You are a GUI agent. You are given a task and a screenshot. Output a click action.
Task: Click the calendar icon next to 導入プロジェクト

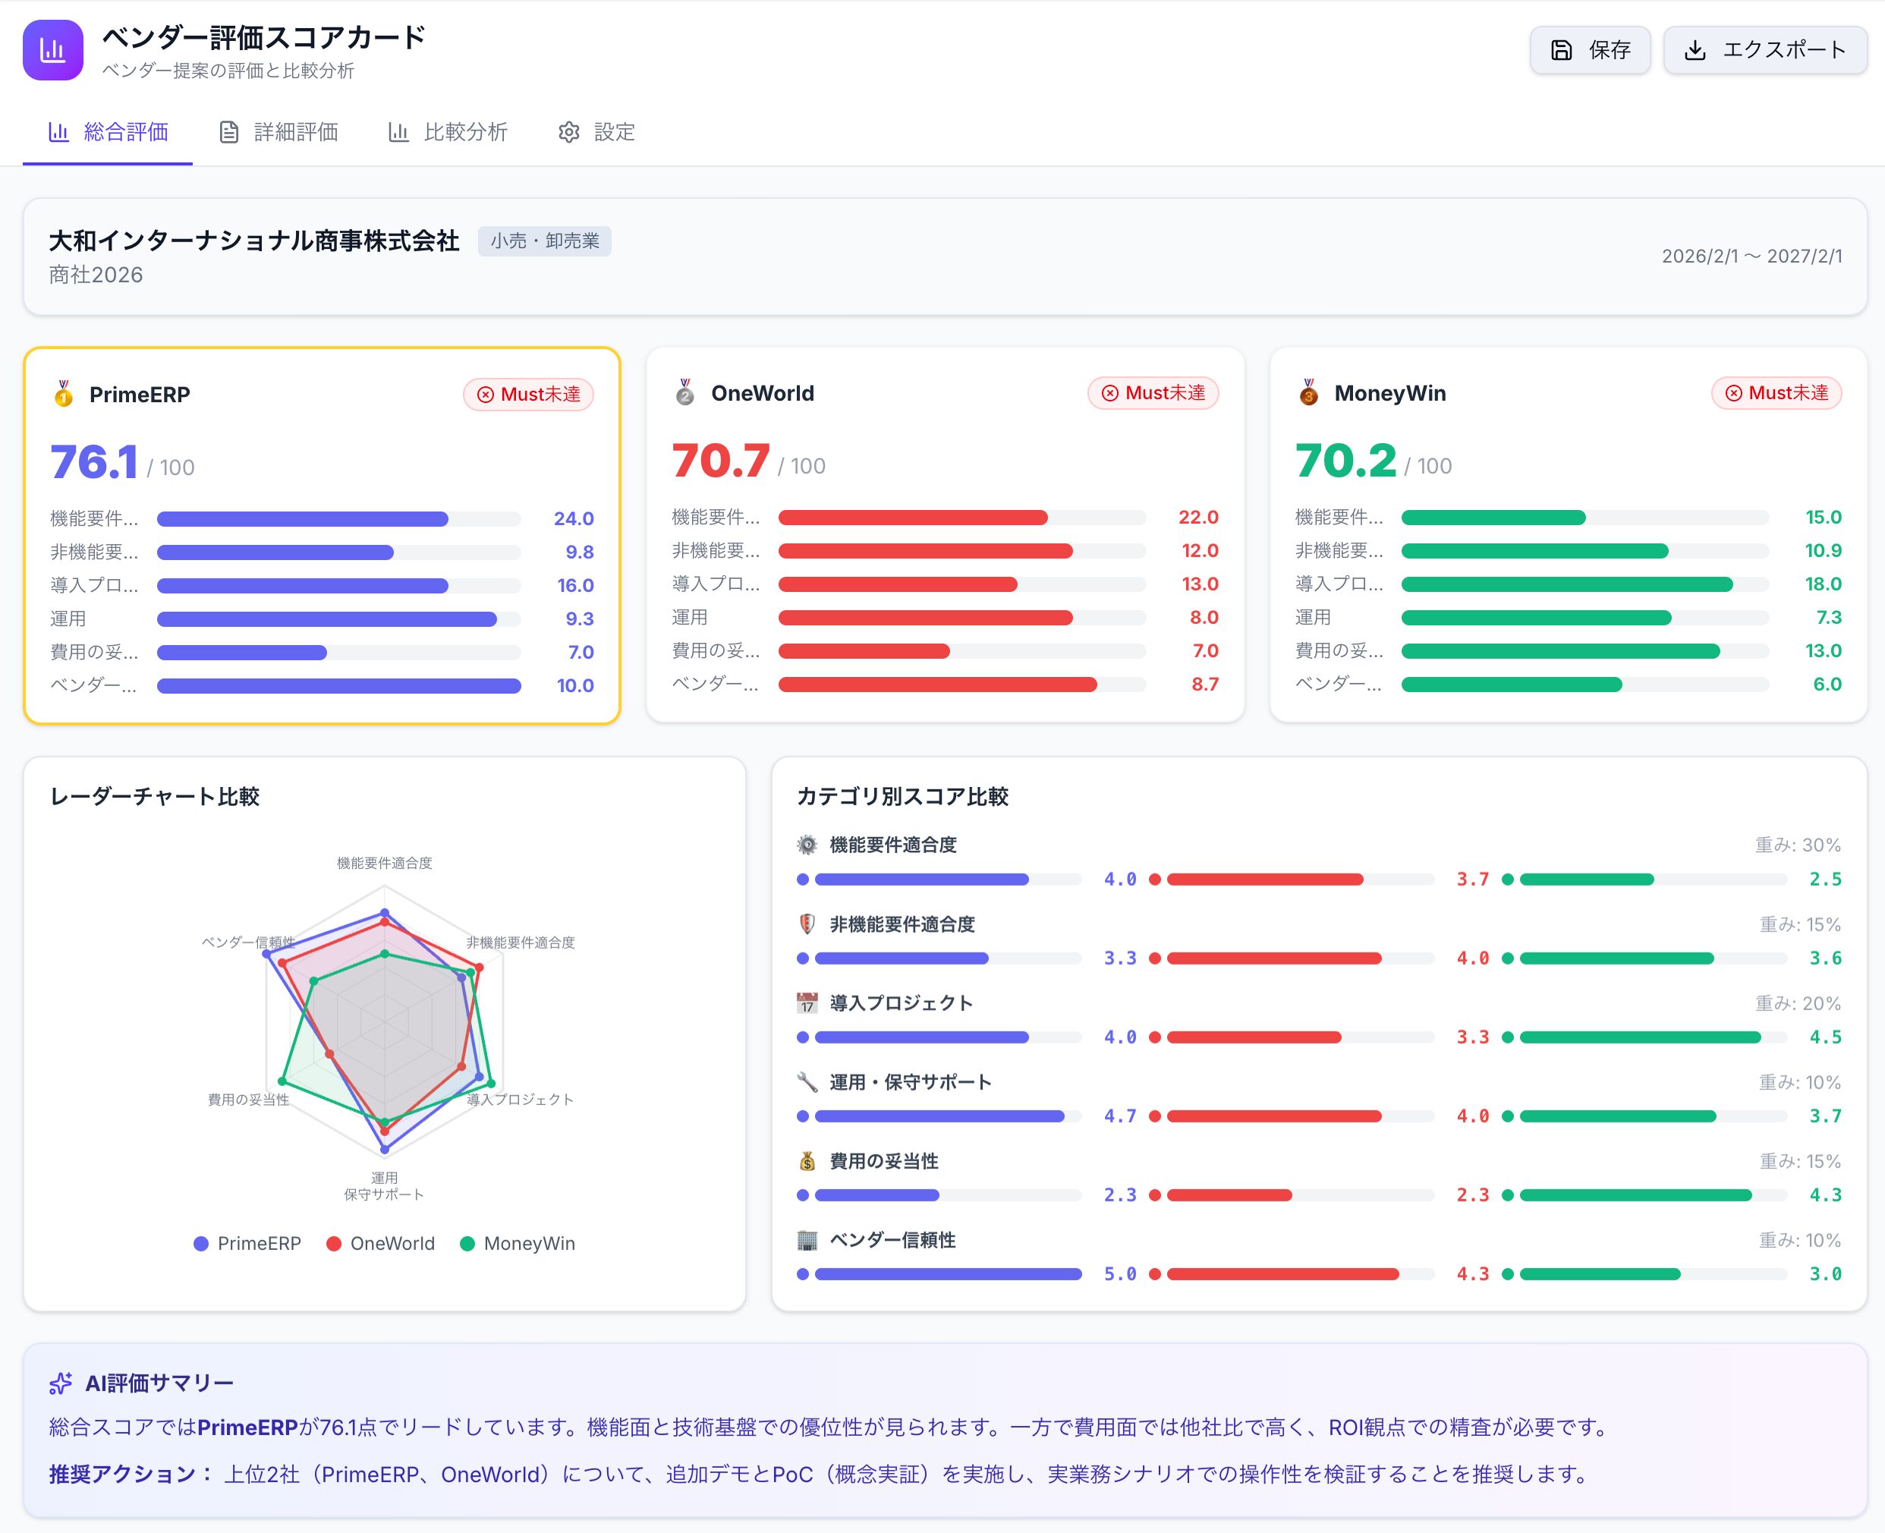tap(807, 1003)
